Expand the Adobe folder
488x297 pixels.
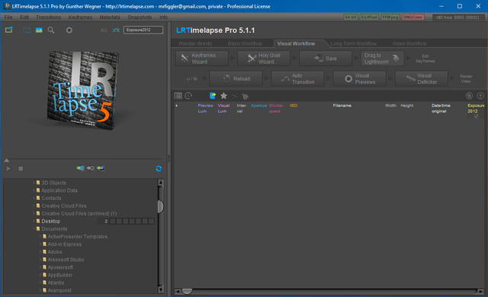coord(40,252)
